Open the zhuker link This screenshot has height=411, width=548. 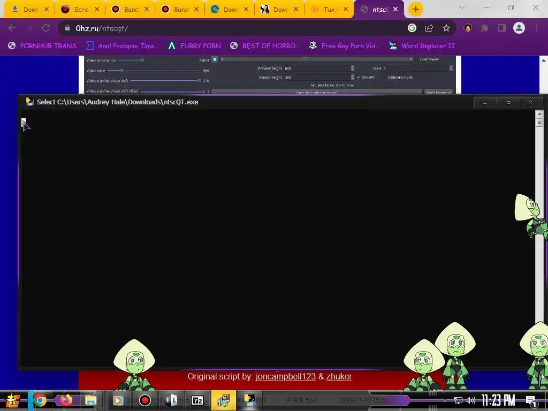[x=339, y=376]
